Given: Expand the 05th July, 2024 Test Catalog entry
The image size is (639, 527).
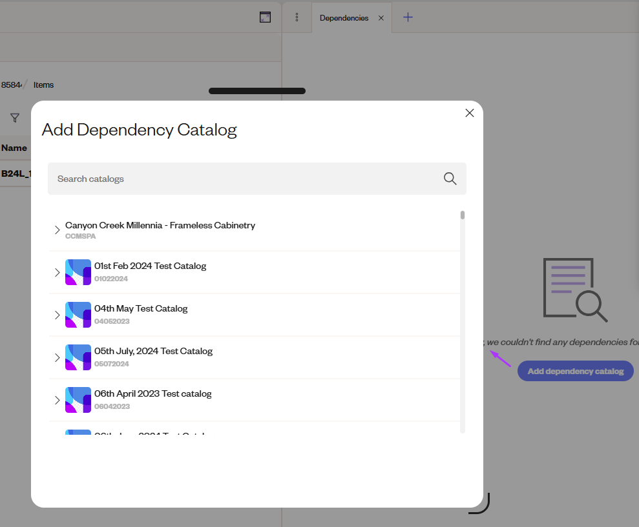Looking at the screenshot, I should [57, 357].
